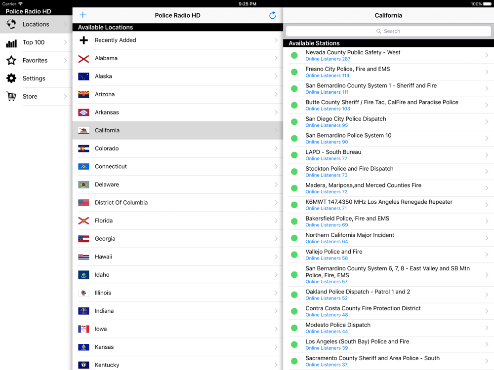This screenshot has height=370, width=494.
Task: Tap the Hawaii state flag icon
Action: tap(83, 257)
